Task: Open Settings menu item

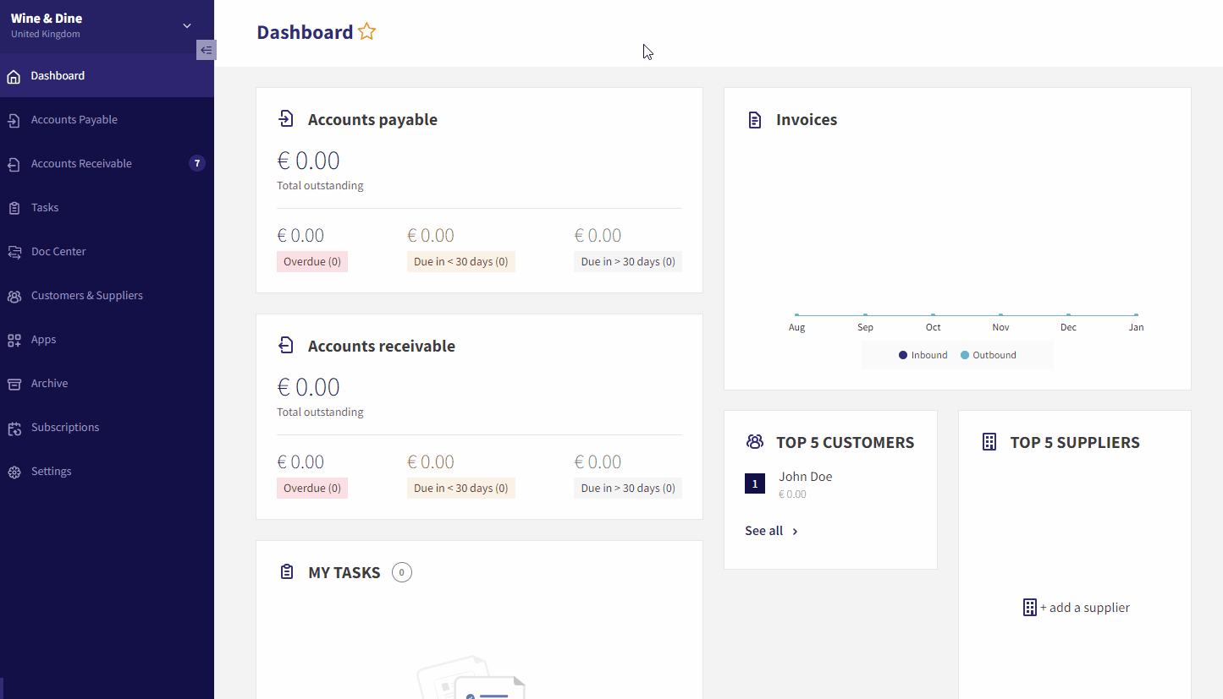Action: click(107, 472)
